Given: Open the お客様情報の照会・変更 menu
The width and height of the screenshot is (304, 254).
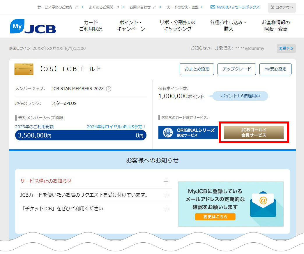Looking at the screenshot, I should [276, 26].
